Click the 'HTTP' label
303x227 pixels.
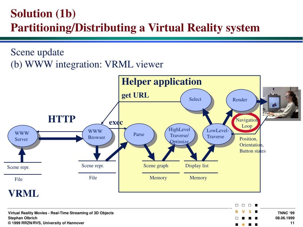62,119
